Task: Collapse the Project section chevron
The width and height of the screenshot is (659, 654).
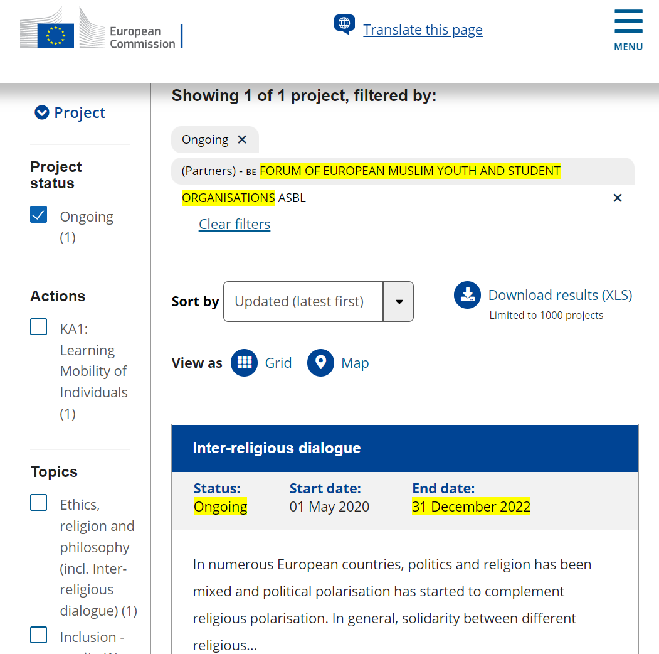Action: pyautogui.click(x=41, y=112)
